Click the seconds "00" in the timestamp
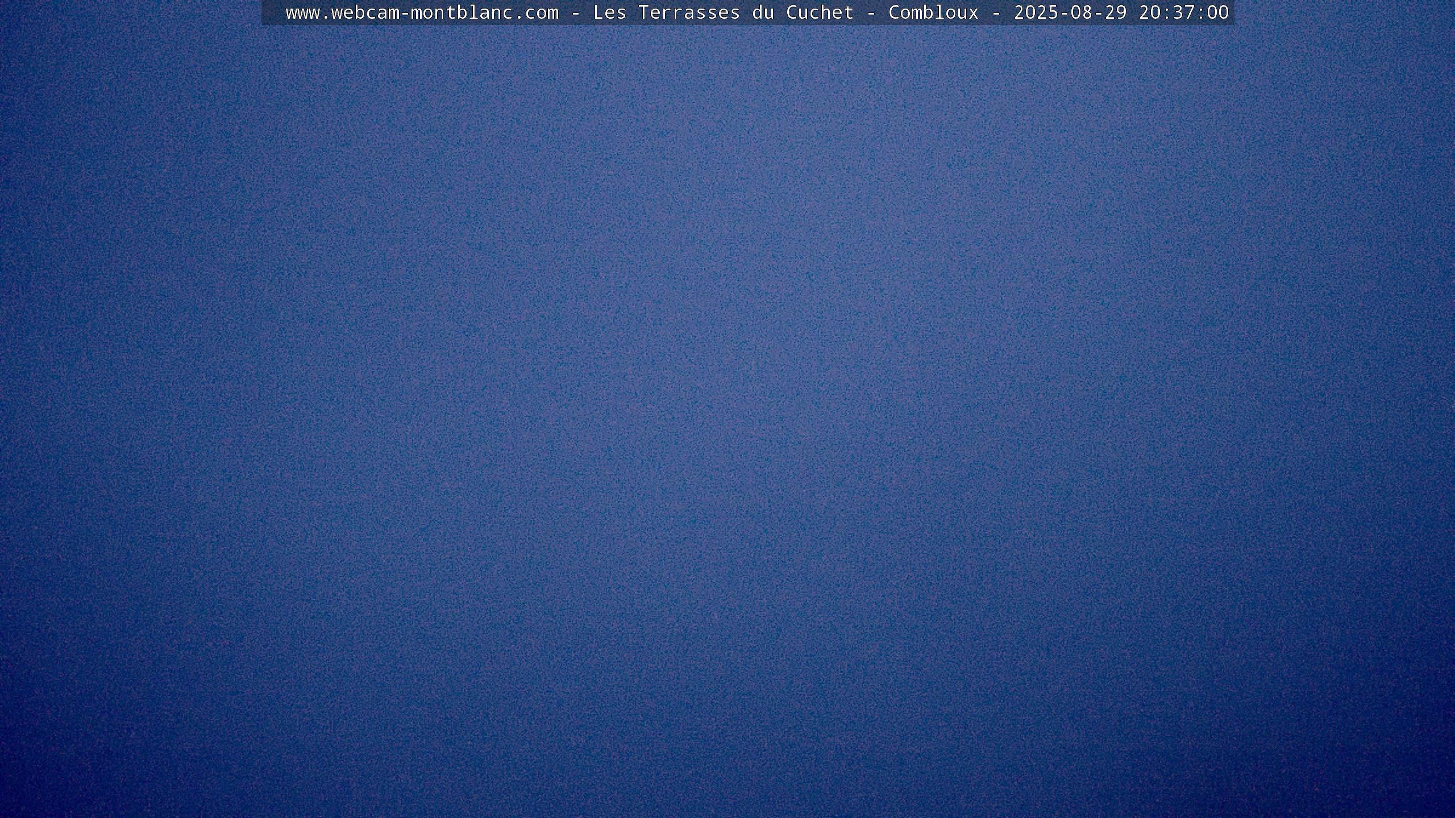Viewport: 1455px width, 818px height. 1218,12
